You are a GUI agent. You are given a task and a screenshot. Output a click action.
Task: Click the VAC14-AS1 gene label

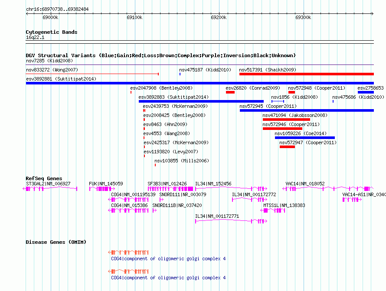pos(364,195)
